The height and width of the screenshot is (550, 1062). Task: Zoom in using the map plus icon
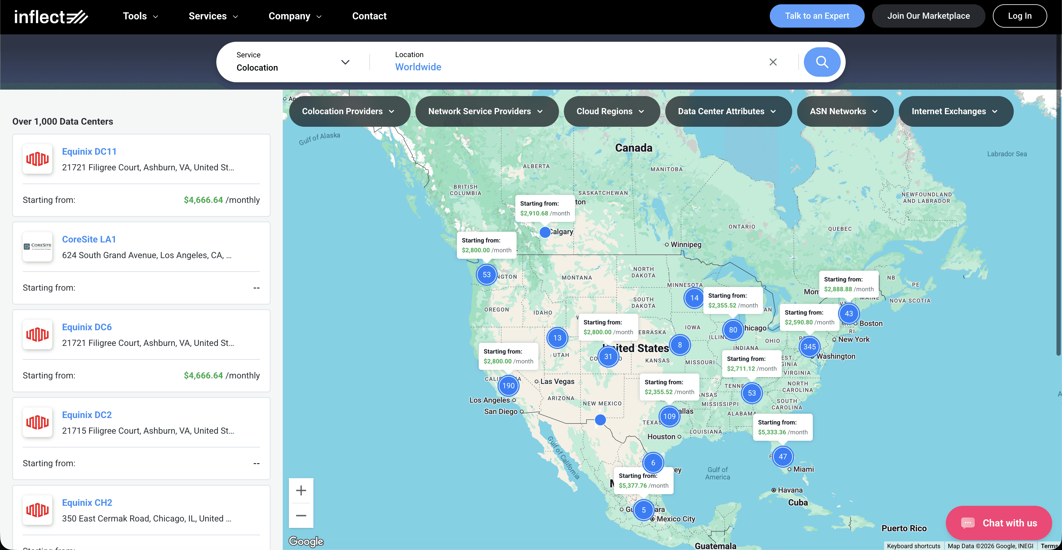point(301,490)
